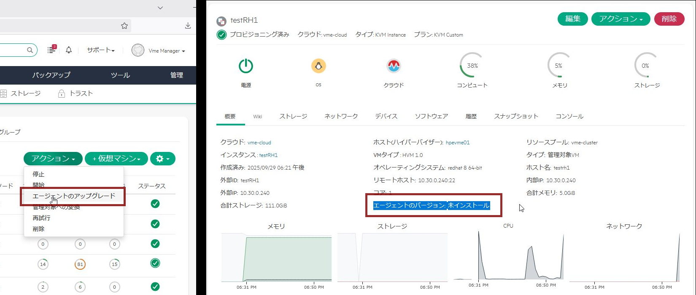Image resolution: width=696 pixels, height=295 pixels.
Task: Click the red 削除 button
Action: [669, 19]
